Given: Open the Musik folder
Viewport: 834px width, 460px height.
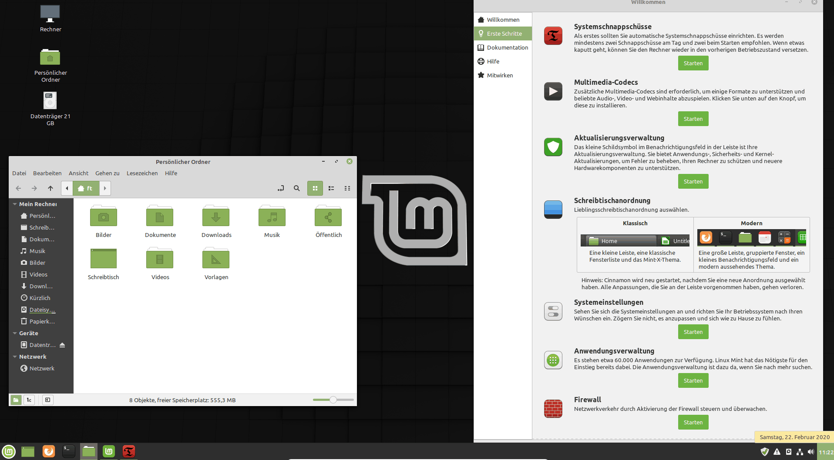Looking at the screenshot, I should pos(272,221).
